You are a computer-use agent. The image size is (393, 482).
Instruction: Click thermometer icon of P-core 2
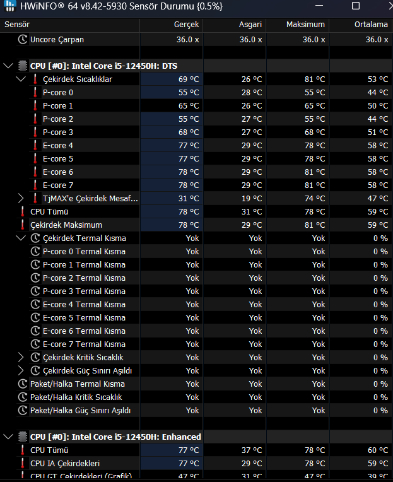point(35,119)
